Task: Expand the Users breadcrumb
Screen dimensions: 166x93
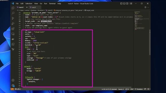Action: (22, 10)
